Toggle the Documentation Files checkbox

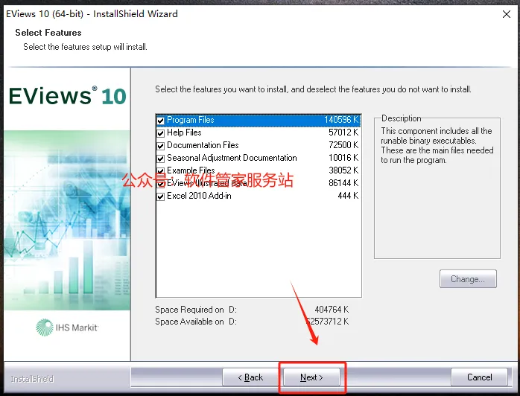(160, 146)
